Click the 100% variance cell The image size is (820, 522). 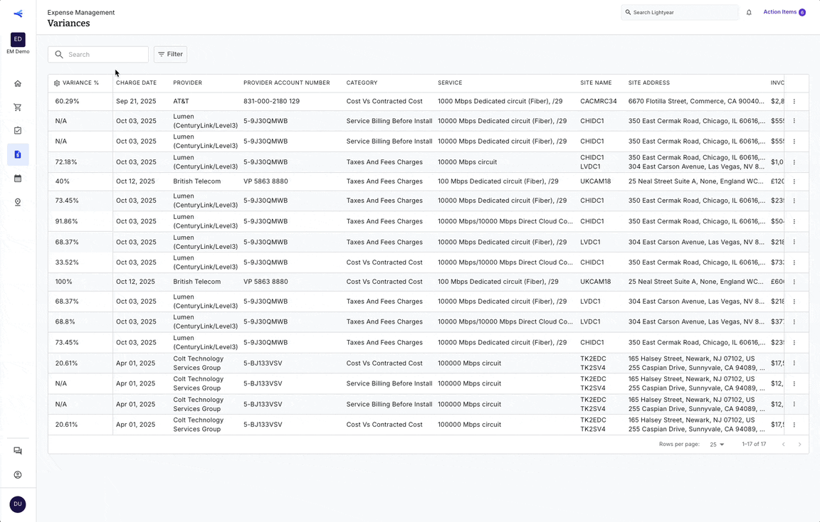pos(64,282)
